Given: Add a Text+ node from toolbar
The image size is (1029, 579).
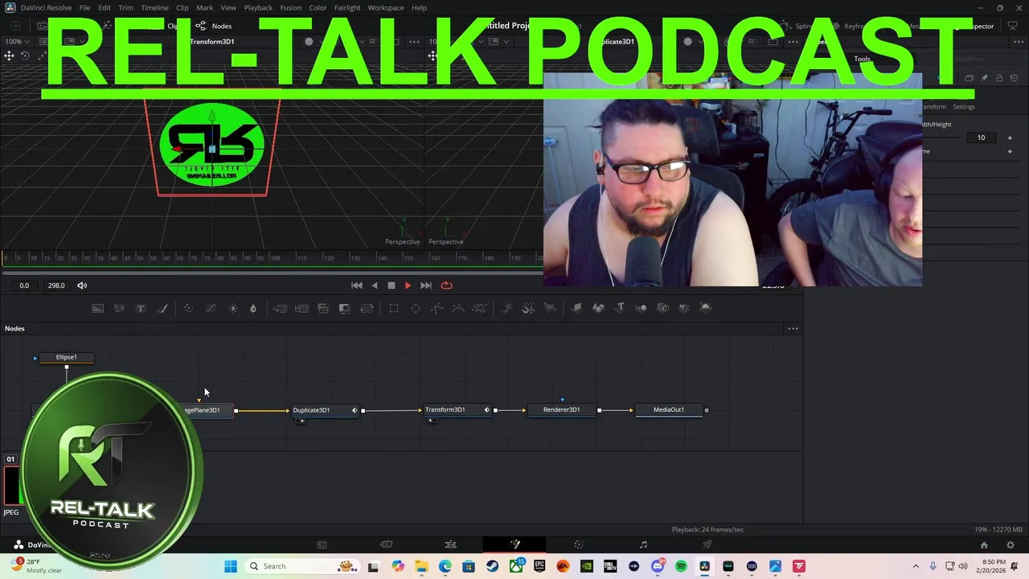Looking at the screenshot, I should tap(141, 308).
